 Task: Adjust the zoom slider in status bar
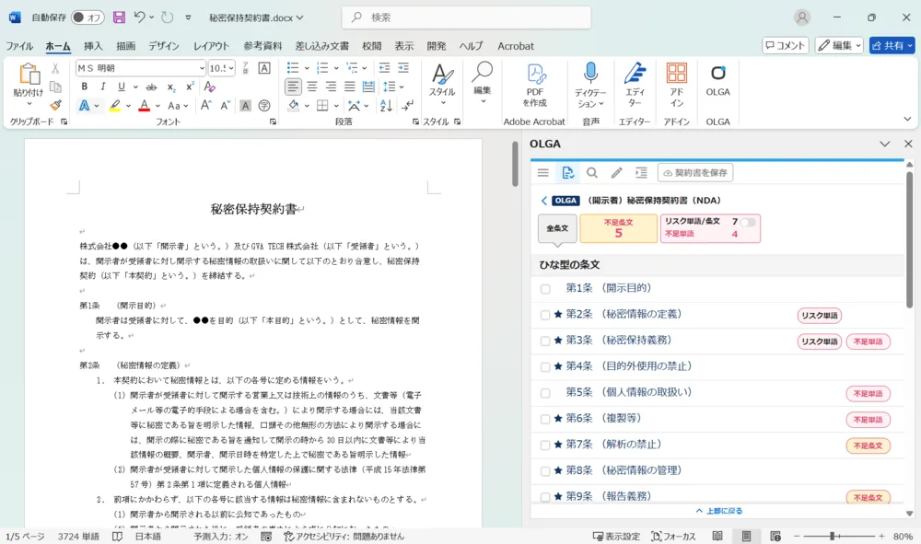point(832,536)
